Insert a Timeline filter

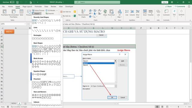(151, 13)
